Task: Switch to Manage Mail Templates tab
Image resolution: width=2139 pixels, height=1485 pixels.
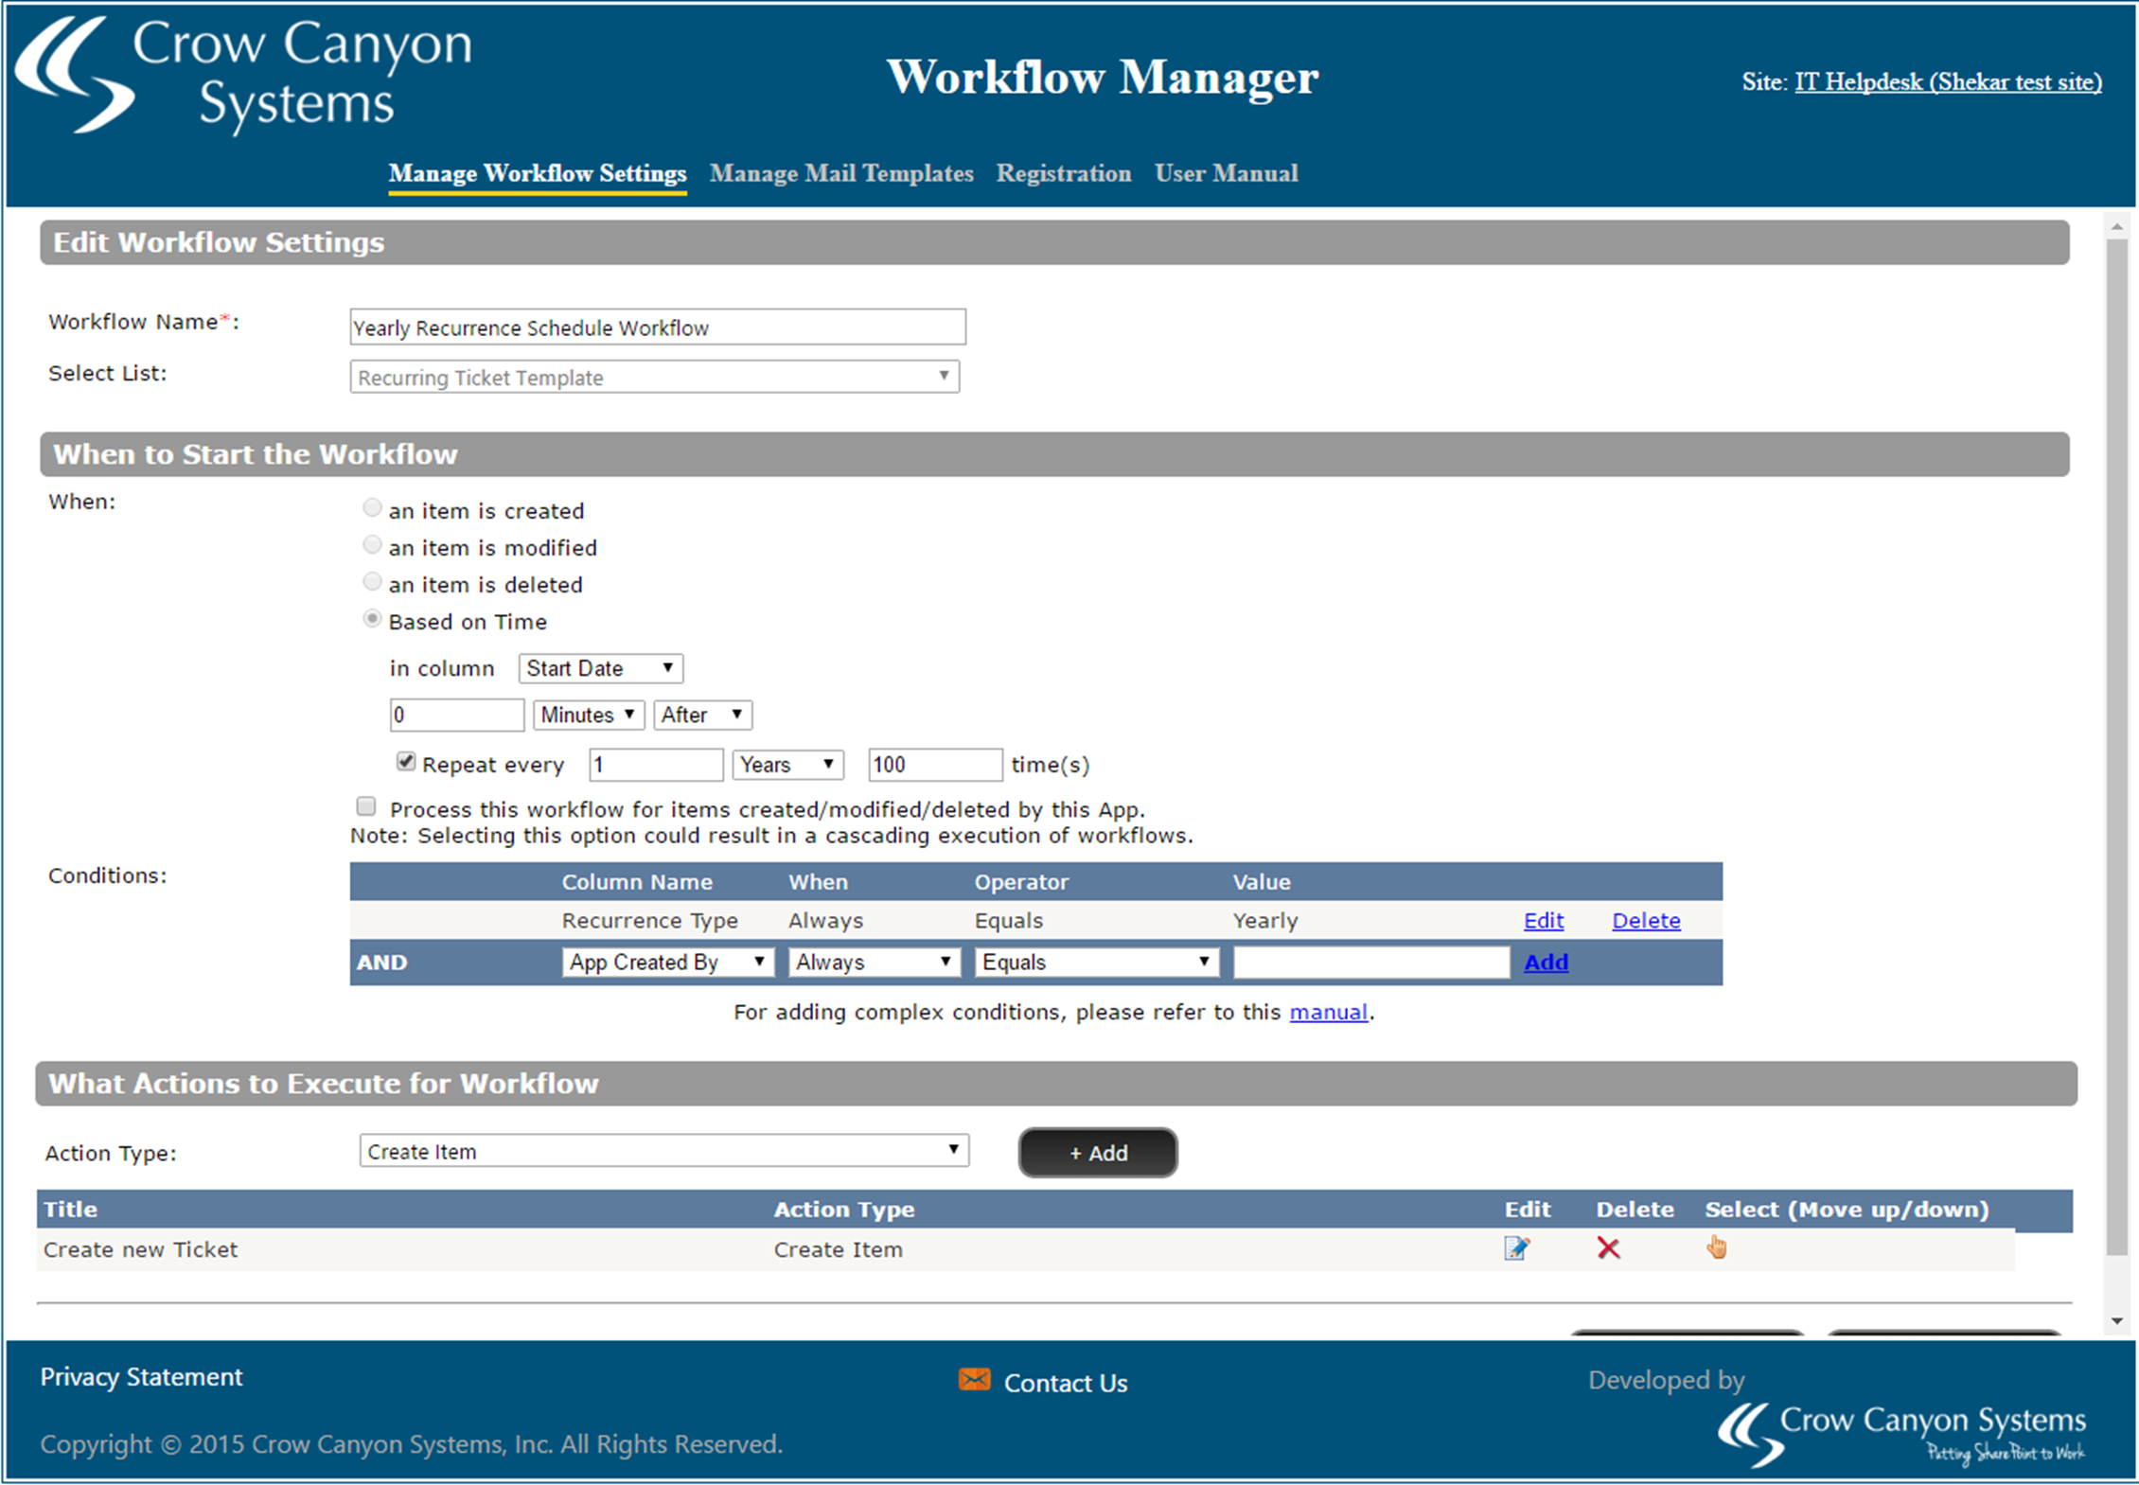Action: click(x=841, y=173)
